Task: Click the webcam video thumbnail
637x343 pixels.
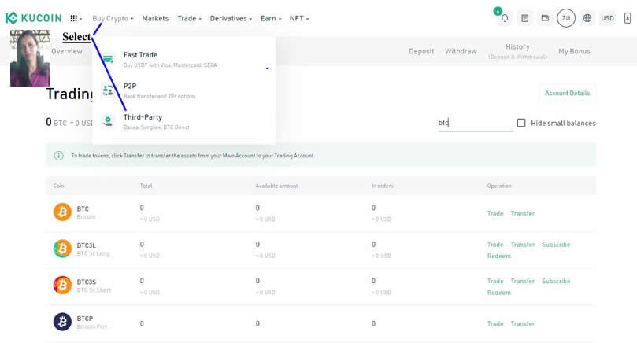Action: click(x=30, y=58)
